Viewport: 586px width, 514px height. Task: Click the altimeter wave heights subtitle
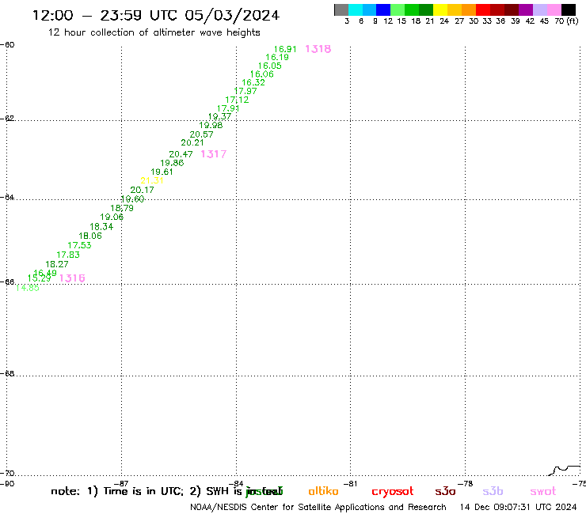pyautogui.click(x=154, y=32)
